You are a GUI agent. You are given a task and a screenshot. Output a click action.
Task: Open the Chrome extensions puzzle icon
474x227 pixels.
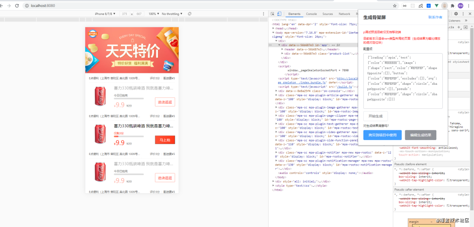click(452, 6)
